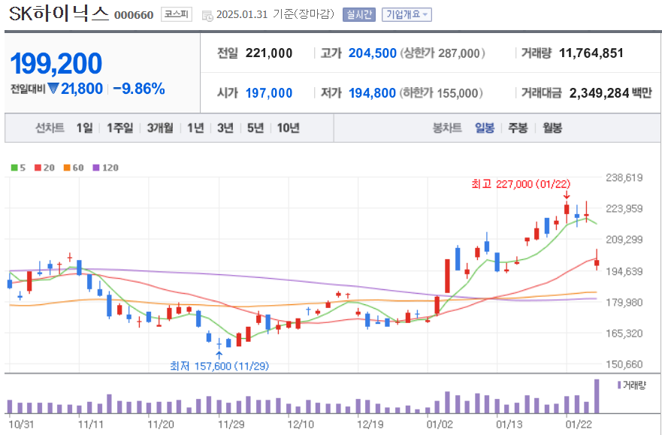Click the 01/02 date label on the x-axis

(x=440, y=424)
